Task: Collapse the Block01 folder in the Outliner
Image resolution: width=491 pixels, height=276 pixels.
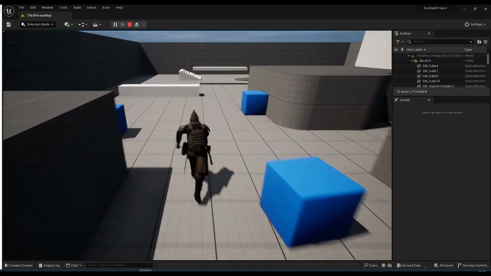Action: [x=411, y=61]
